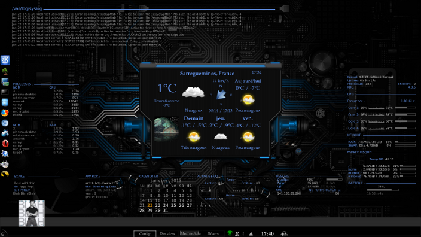Click the AMAROK section heading

(x=92, y=177)
